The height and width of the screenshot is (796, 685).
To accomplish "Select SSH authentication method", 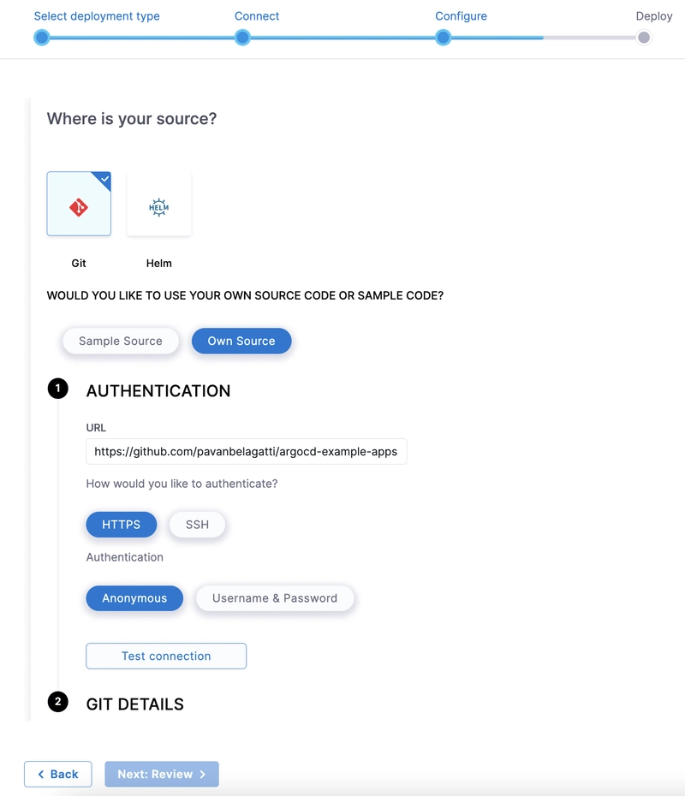I will (x=197, y=525).
